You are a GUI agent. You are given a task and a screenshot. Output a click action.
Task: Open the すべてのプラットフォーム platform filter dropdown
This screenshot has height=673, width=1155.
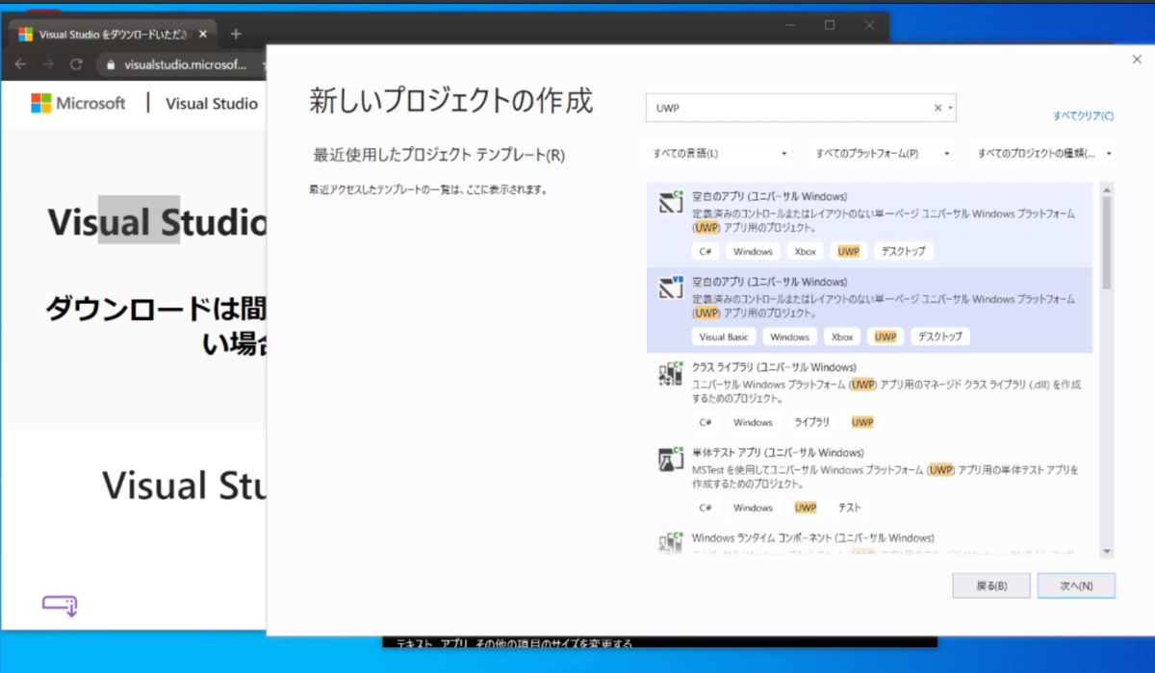[x=882, y=153]
